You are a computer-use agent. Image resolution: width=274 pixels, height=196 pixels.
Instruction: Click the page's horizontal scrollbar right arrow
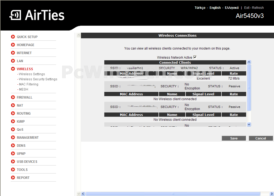(x=272, y=194)
